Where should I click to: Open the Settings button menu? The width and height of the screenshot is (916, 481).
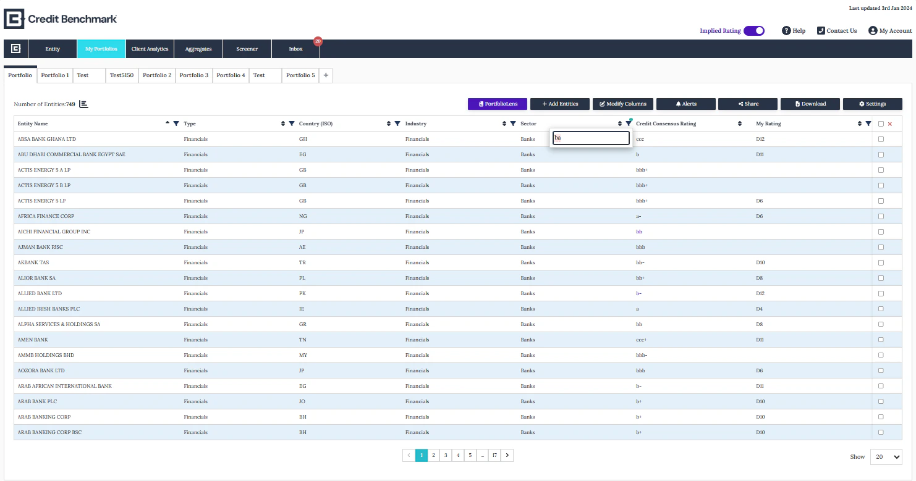click(872, 104)
